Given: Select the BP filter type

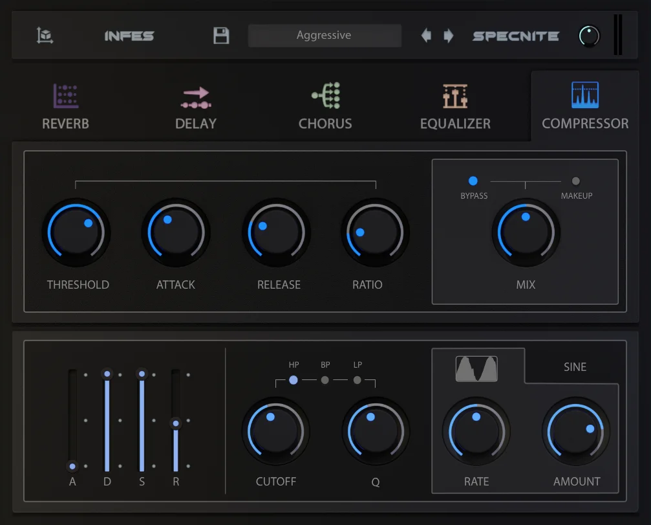Looking at the screenshot, I should [325, 380].
